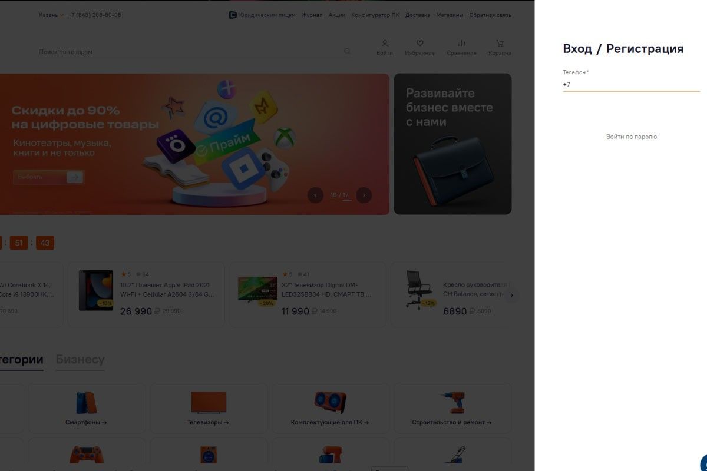Open the Акции menu item
This screenshot has width=707, height=471.
tap(337, 15)
